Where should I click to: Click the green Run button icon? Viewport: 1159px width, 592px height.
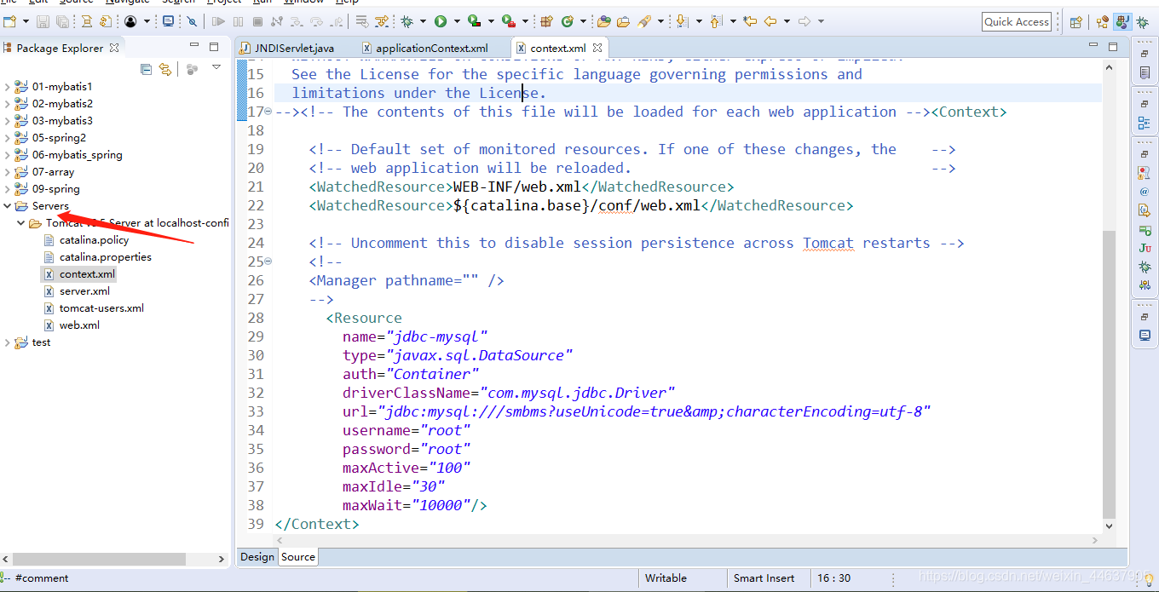pos(441,21)
